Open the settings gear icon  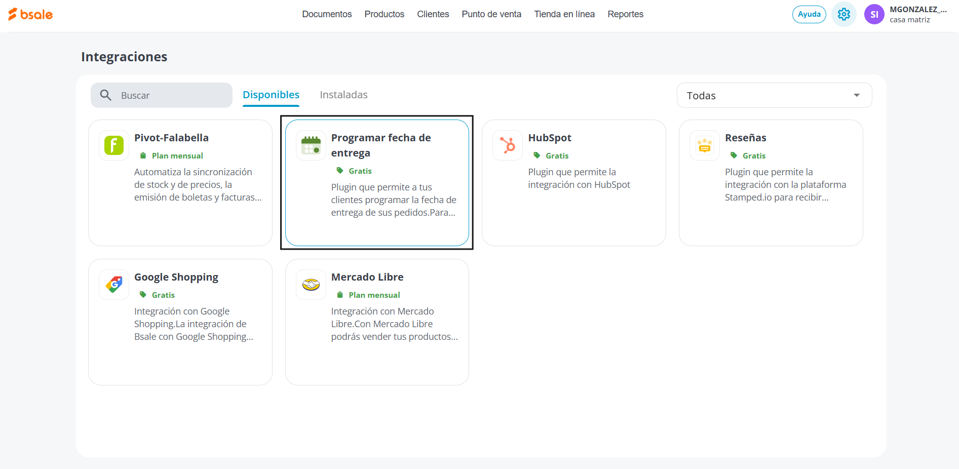[x=844, y=14]
